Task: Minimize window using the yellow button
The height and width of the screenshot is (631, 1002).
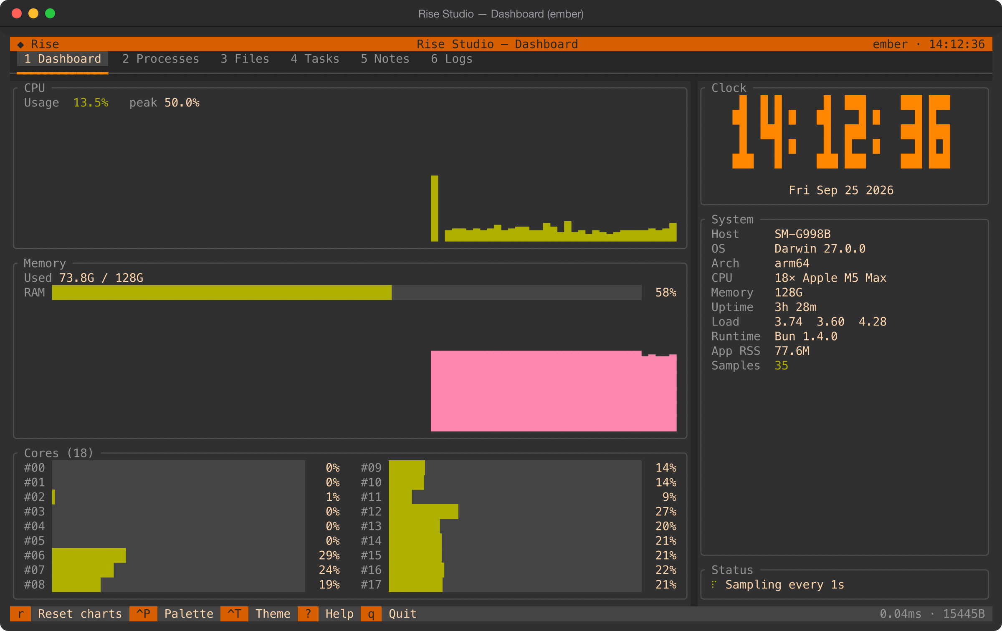Action: (x=33, y=14)
